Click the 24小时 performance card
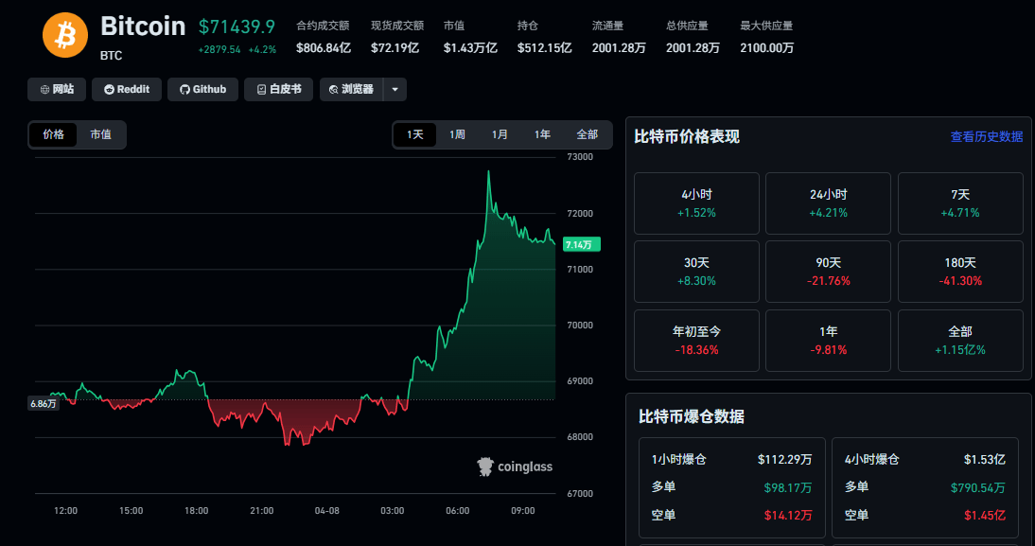This screenshot has width=1035, height=546. pyautogui.click(x=828, y=203)
